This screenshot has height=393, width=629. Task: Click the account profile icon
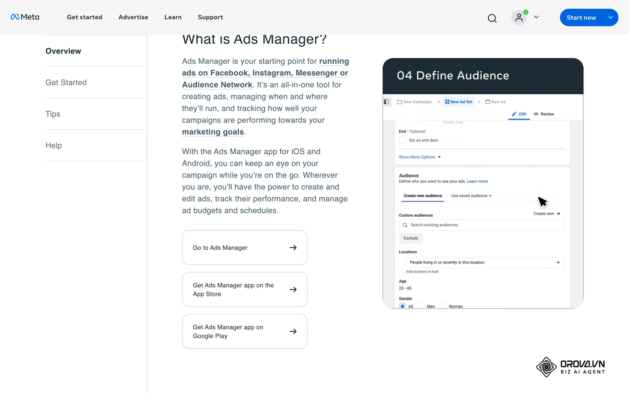click(x=519, y=17)
